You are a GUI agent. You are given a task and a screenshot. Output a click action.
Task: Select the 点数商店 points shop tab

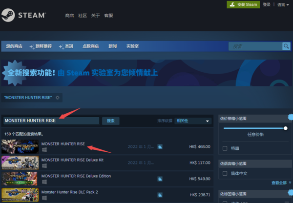[x=91, y=46]
